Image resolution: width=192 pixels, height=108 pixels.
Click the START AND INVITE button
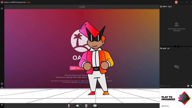click(x=77, y=68)
